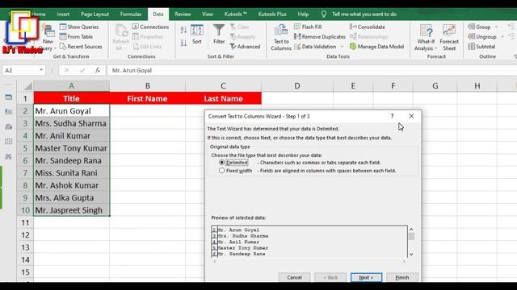Click Text to Columns
The height and width of the screenshot is (290, 517).
coord(281,38)
